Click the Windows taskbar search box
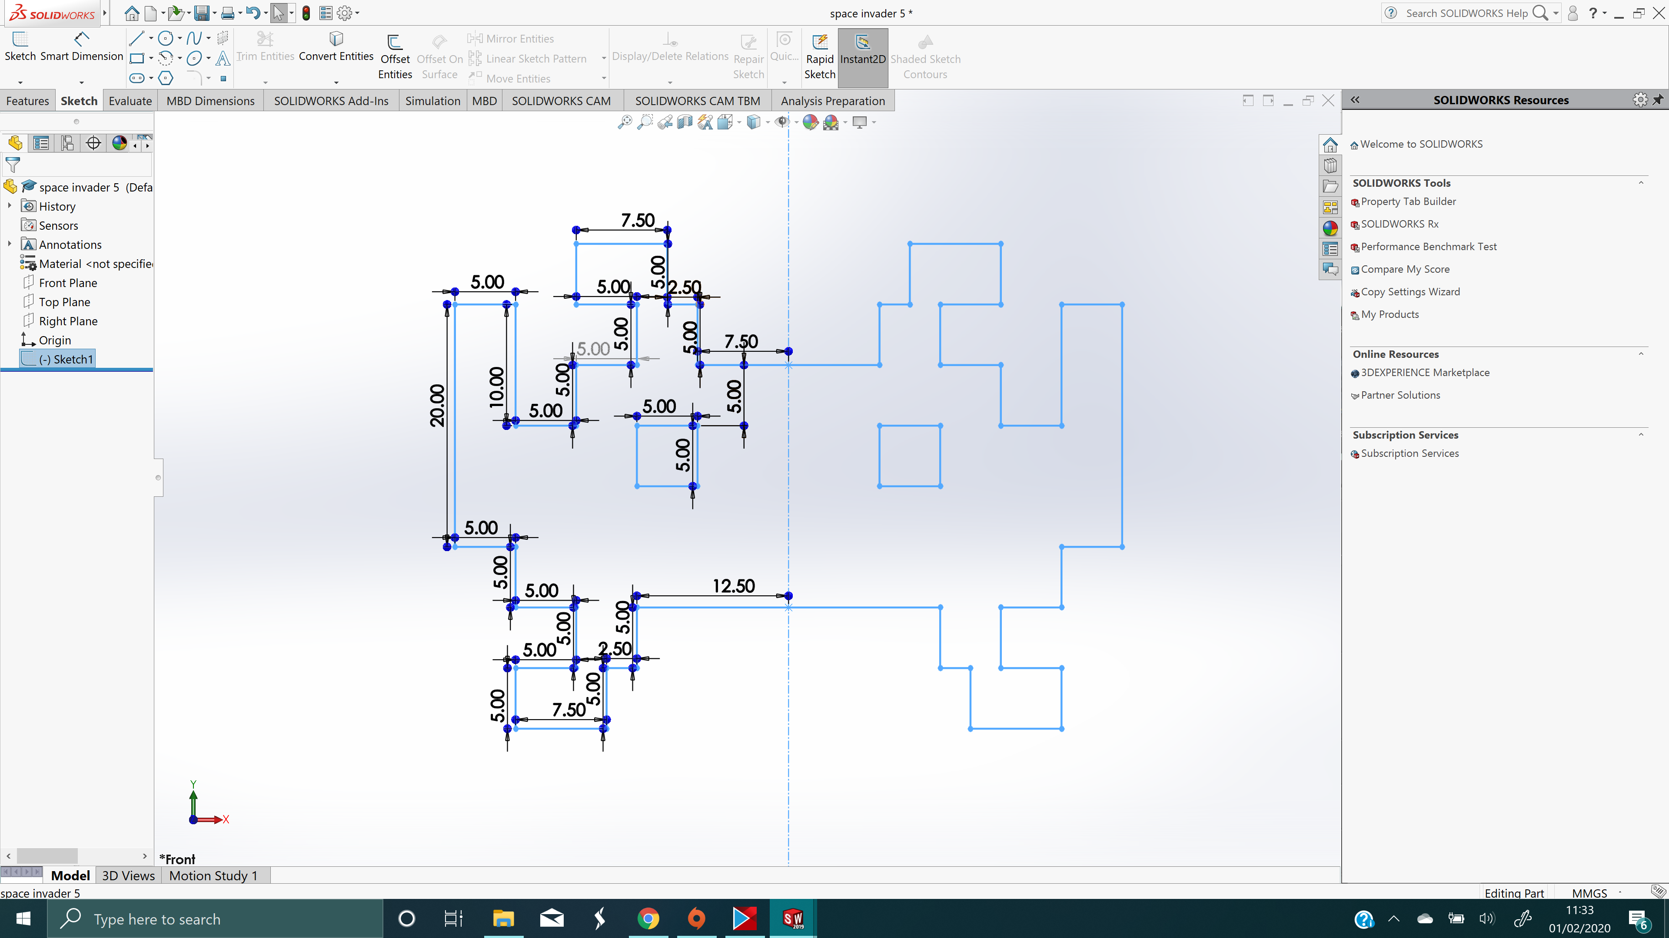This screenshot has width=1669, height=938. pos(215,918)
